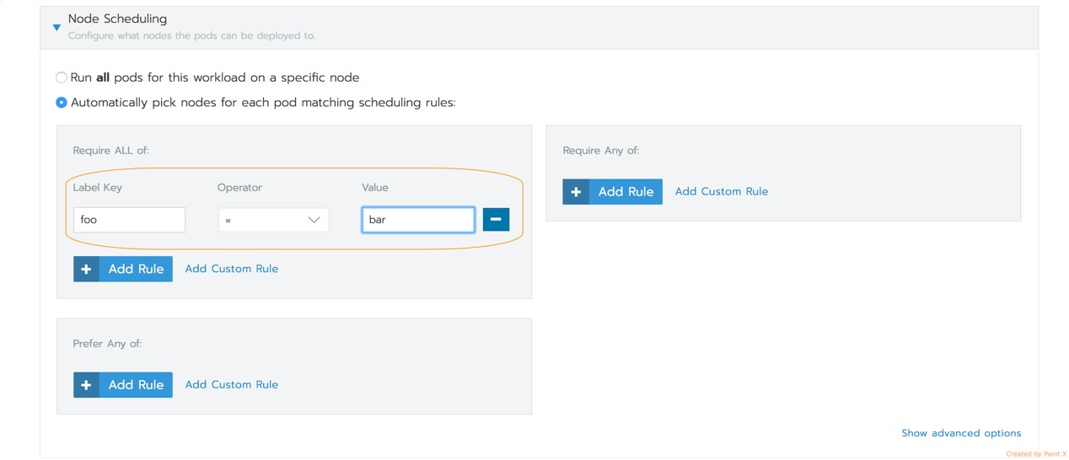
Task: Click the Label Key field containing foo
Action: click(x=129, y=220)
